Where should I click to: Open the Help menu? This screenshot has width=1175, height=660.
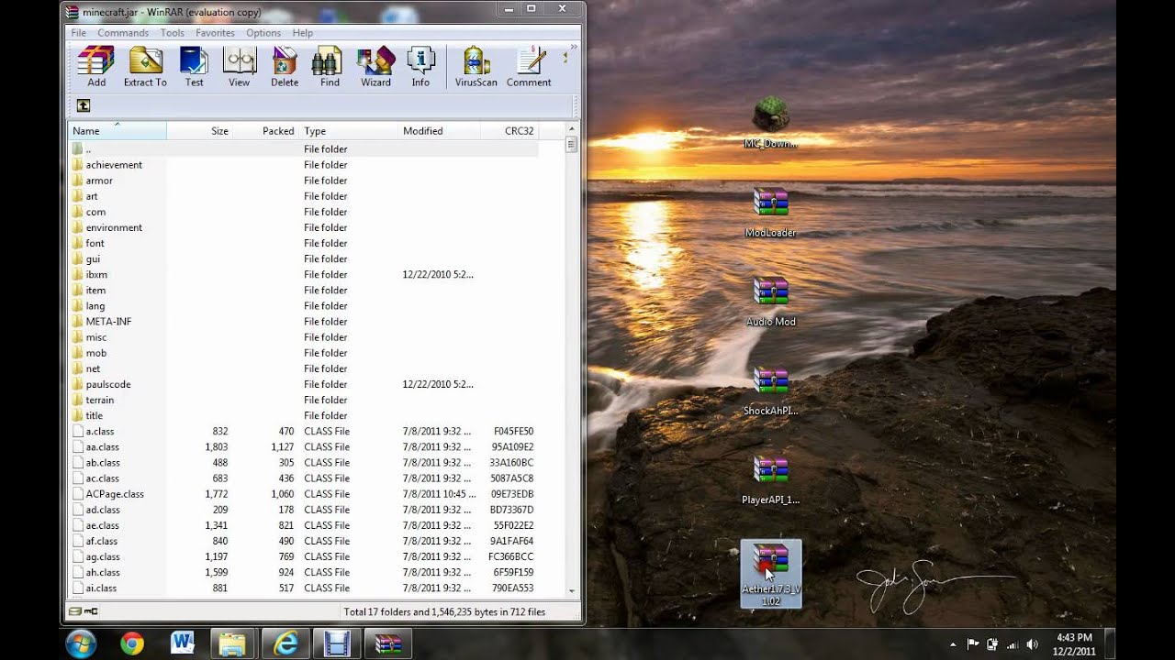point(303,33)
